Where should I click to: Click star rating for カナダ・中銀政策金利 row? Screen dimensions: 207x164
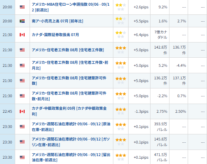click(121, 111)
